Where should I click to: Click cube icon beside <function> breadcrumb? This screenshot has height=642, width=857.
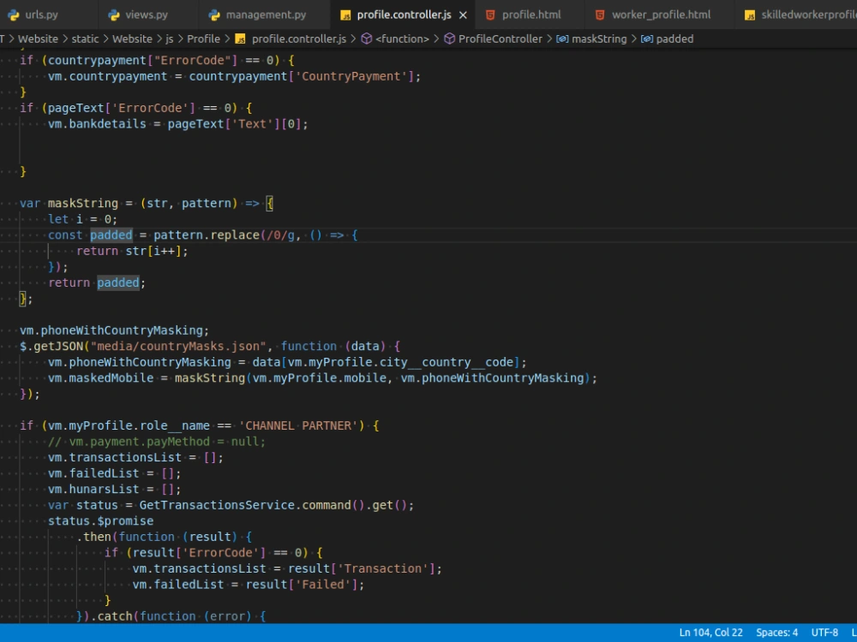[x=367, y=39]
